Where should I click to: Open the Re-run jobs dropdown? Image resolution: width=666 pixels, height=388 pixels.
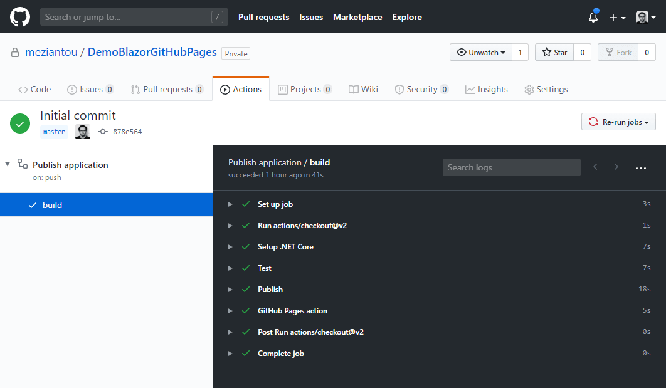click(x=618, y=122)
